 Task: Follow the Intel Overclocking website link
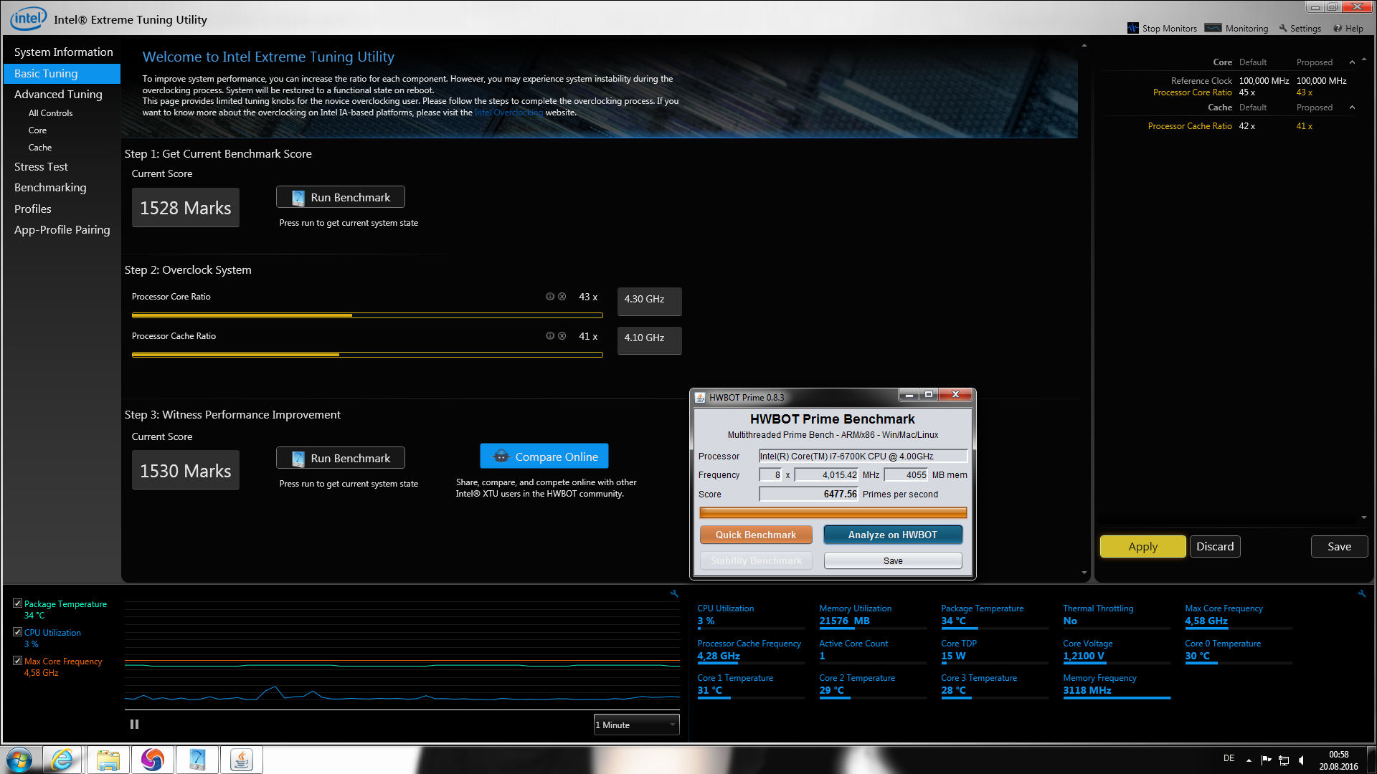(508, 113)
